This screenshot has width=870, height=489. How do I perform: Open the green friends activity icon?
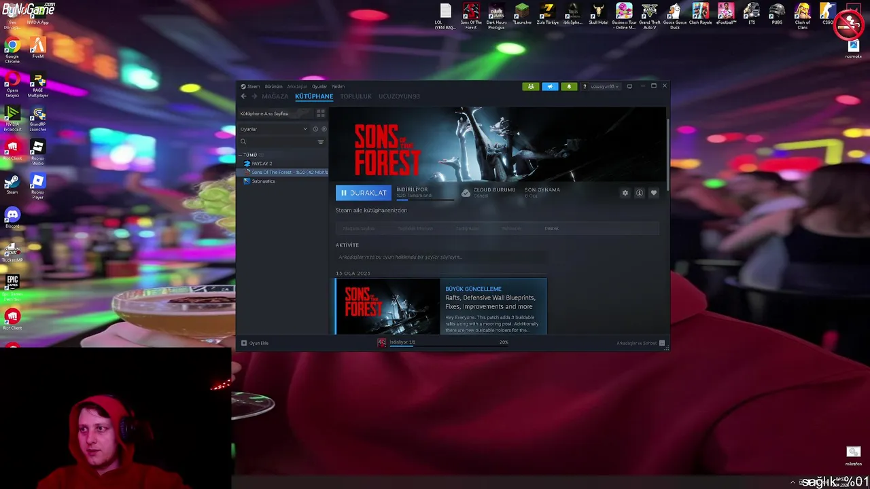pos(530,86)
